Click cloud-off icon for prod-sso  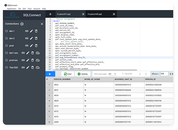click(x=38, y=60)
